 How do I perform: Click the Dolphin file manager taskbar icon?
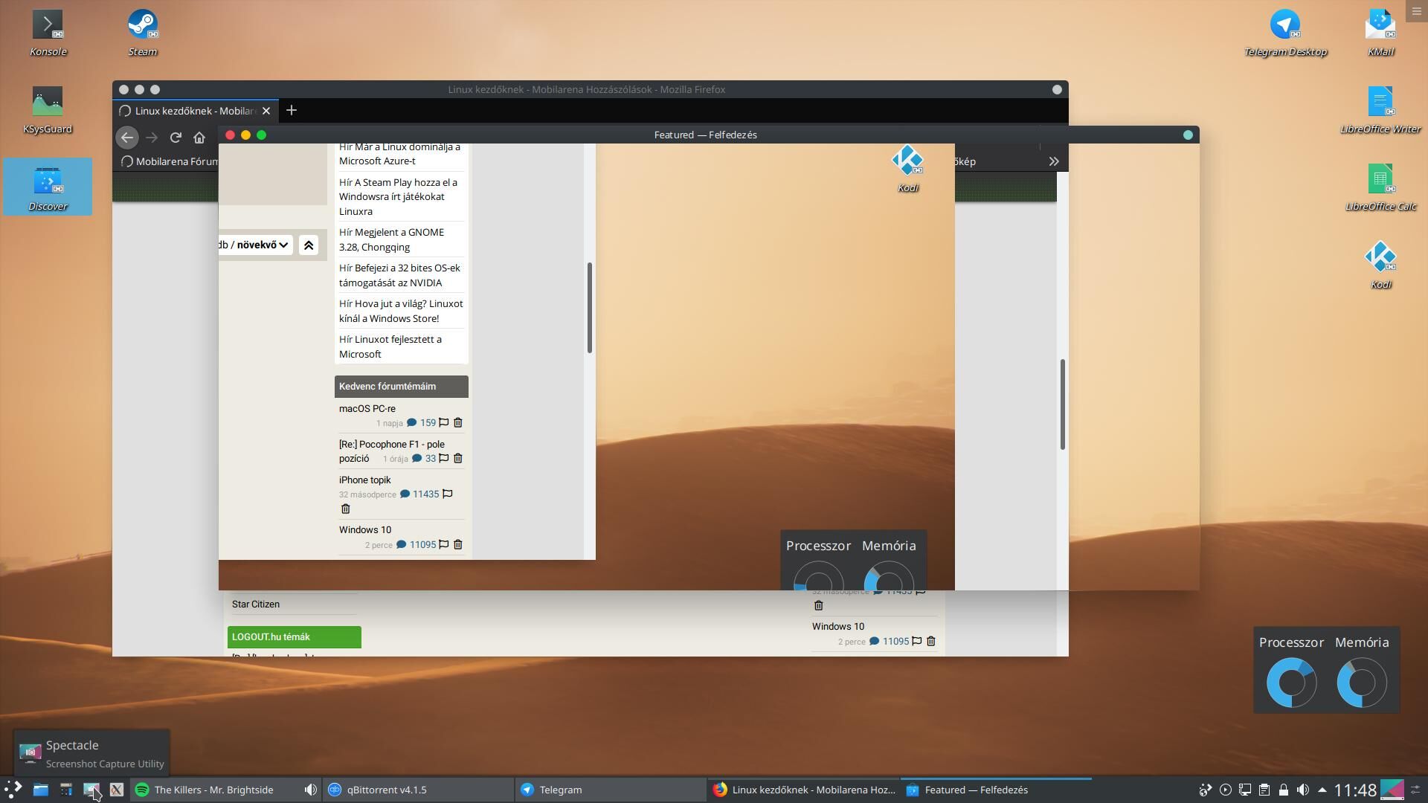[40, 790]
